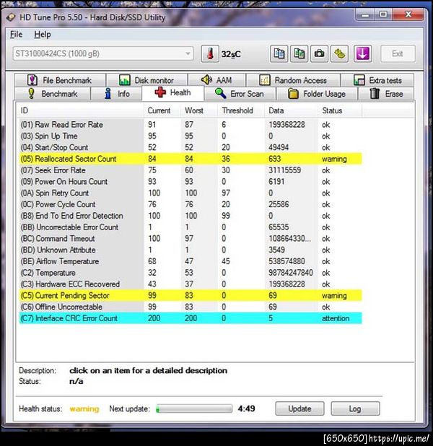
Task: Switch to the Extra tests tab
Action: 377,80
